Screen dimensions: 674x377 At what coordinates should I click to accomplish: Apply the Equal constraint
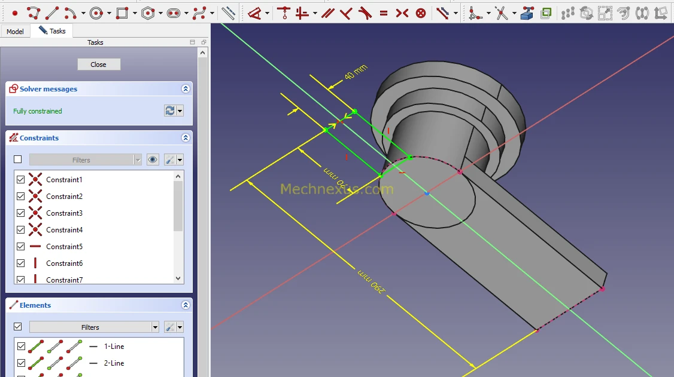click(x=384, y=13)
